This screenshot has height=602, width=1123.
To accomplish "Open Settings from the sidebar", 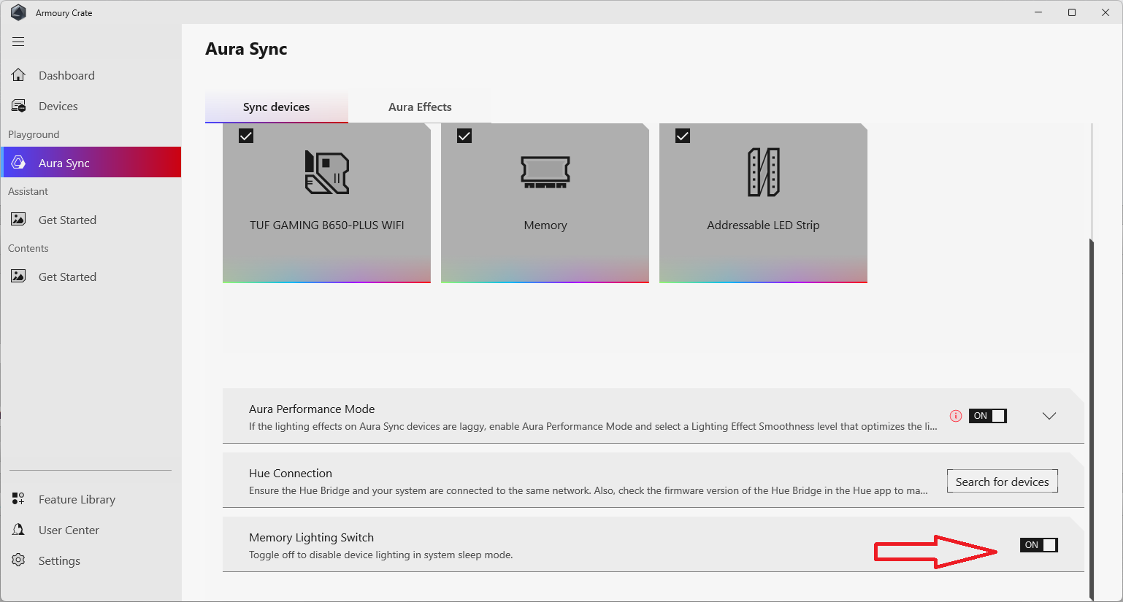I will [91, 560].
